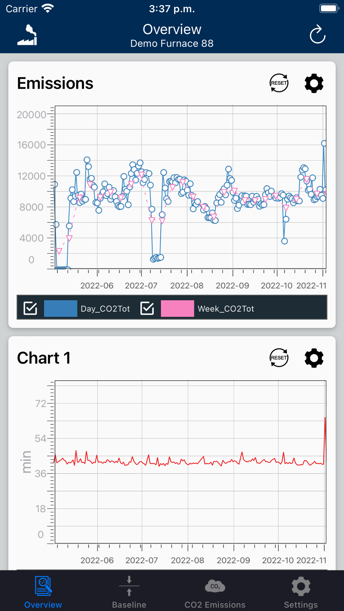Select the Day_CO2Tot legend label
The height and width of the screenshot is (611, 344).
pyautogui.click(x=105, y=309)
